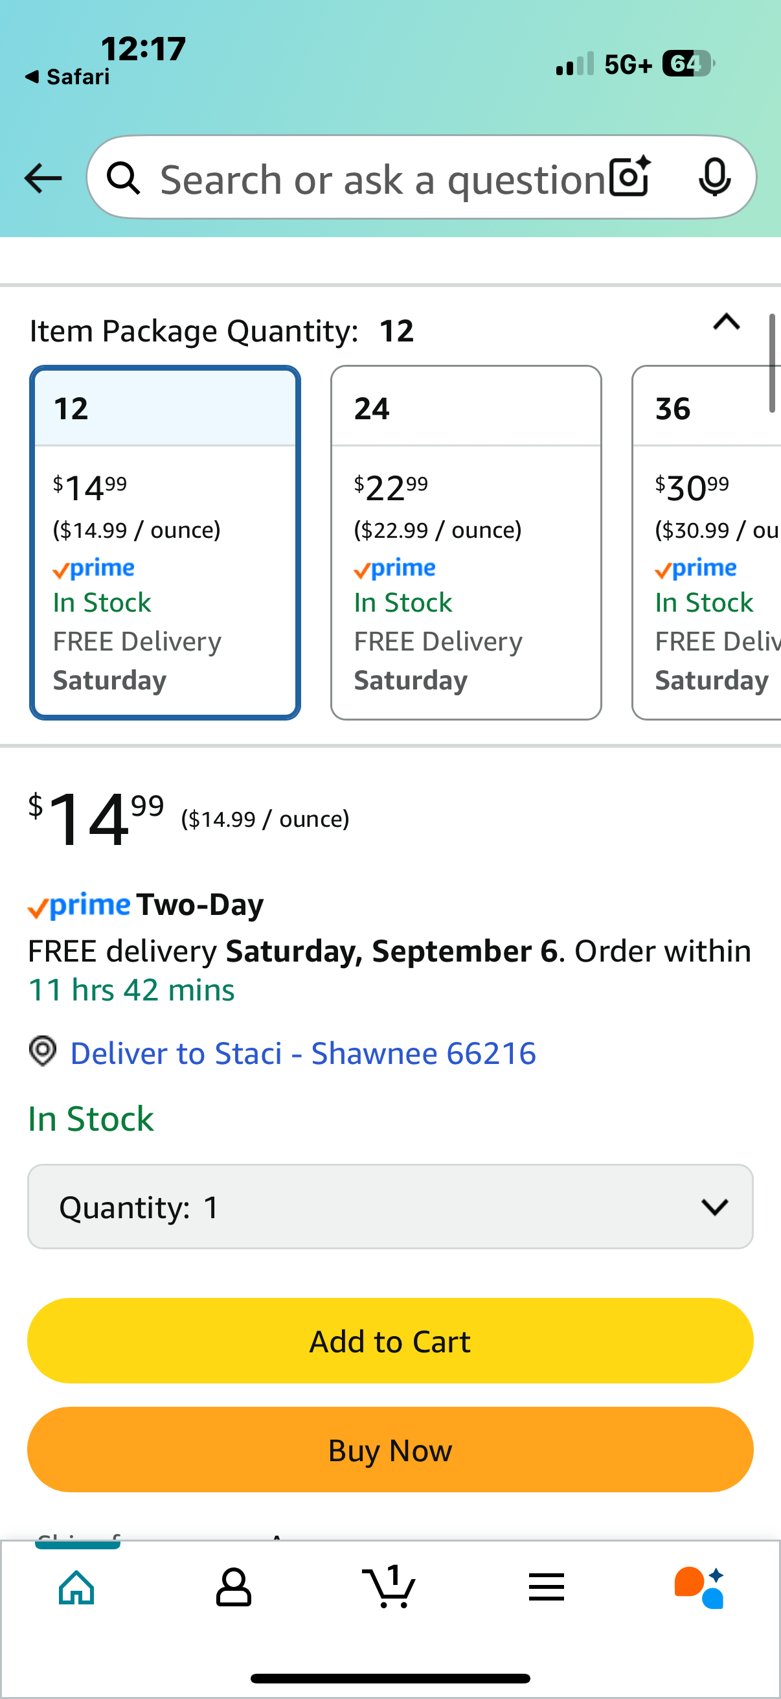Click the Buy Now button

pyautogui.click(x=390, y=1450)
